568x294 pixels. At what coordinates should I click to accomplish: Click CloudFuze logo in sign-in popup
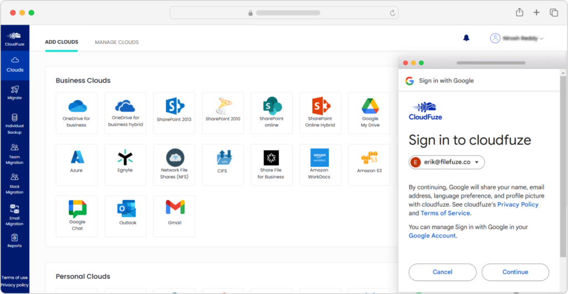tap(425, 111)
